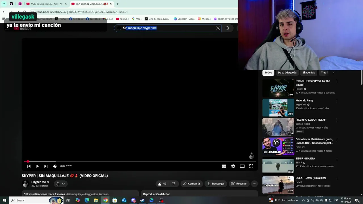Close the SKYPER SIN MAQUILLAJE tab
This screenshot has height=204, width=363.
[x=111, y=4]
